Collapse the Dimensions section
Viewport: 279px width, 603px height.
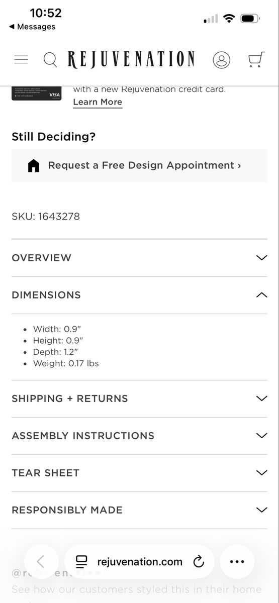tap(139, 295)
